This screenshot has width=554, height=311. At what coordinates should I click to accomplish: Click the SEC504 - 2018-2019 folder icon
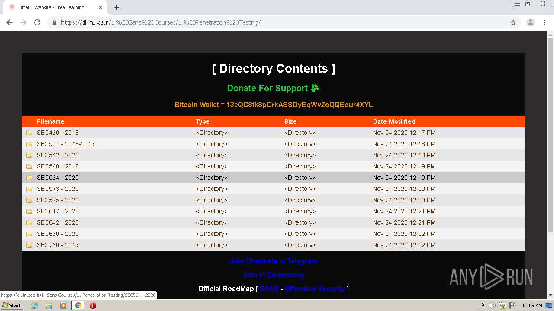point(29,144)
